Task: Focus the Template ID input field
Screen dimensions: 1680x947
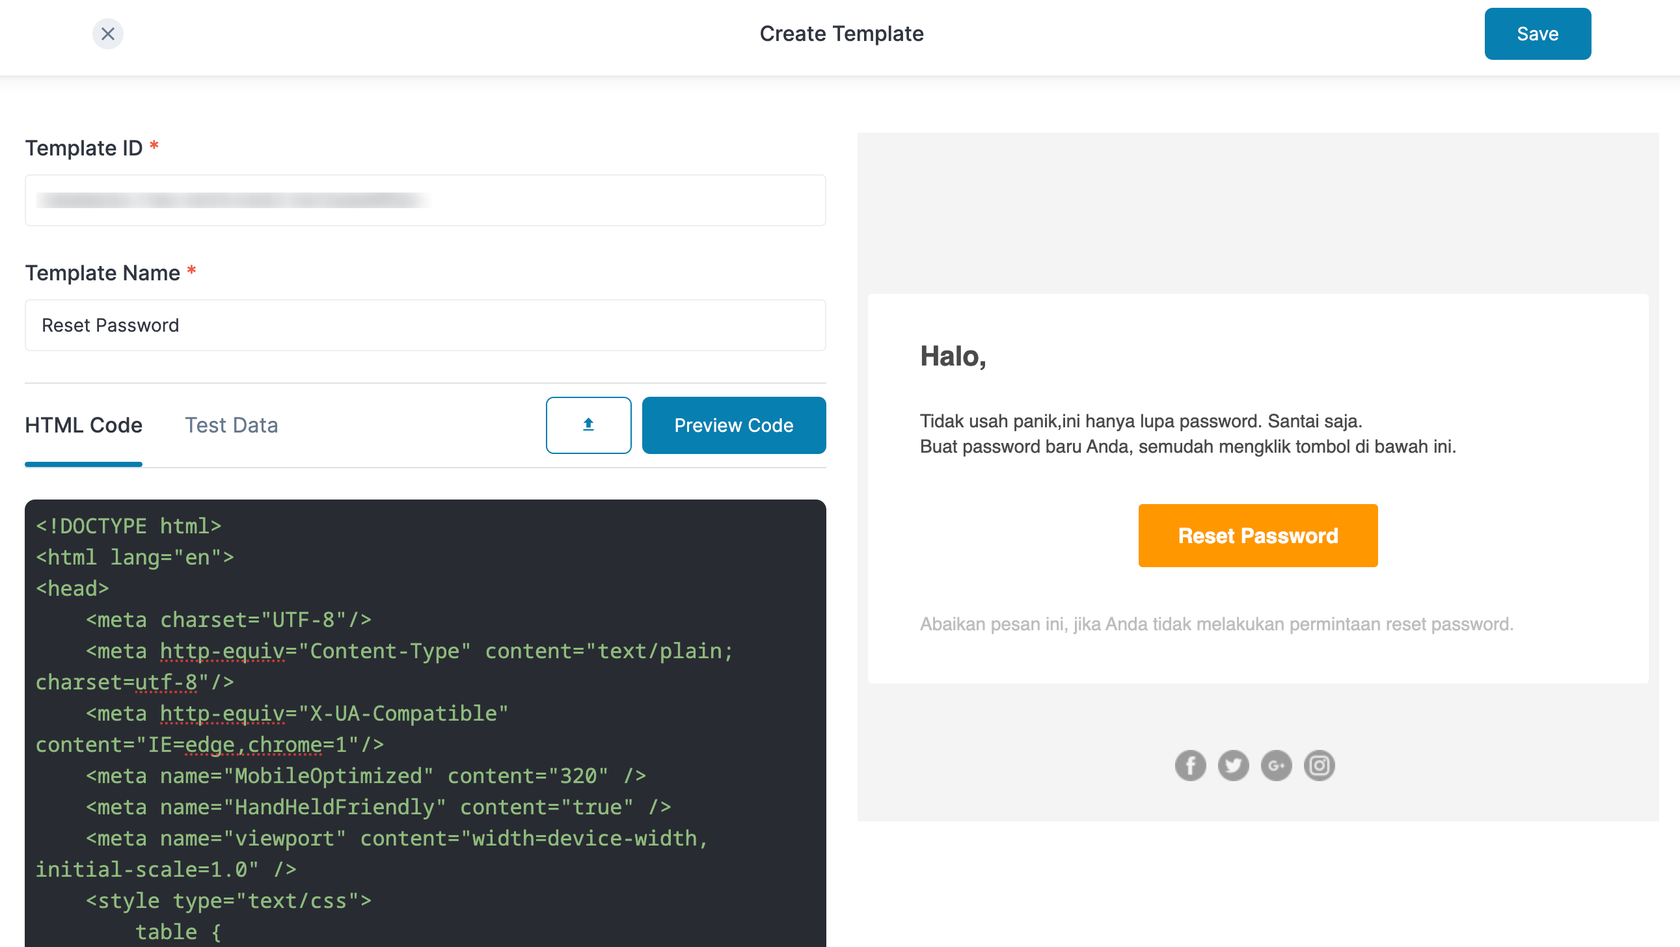Action: (426, 200)
